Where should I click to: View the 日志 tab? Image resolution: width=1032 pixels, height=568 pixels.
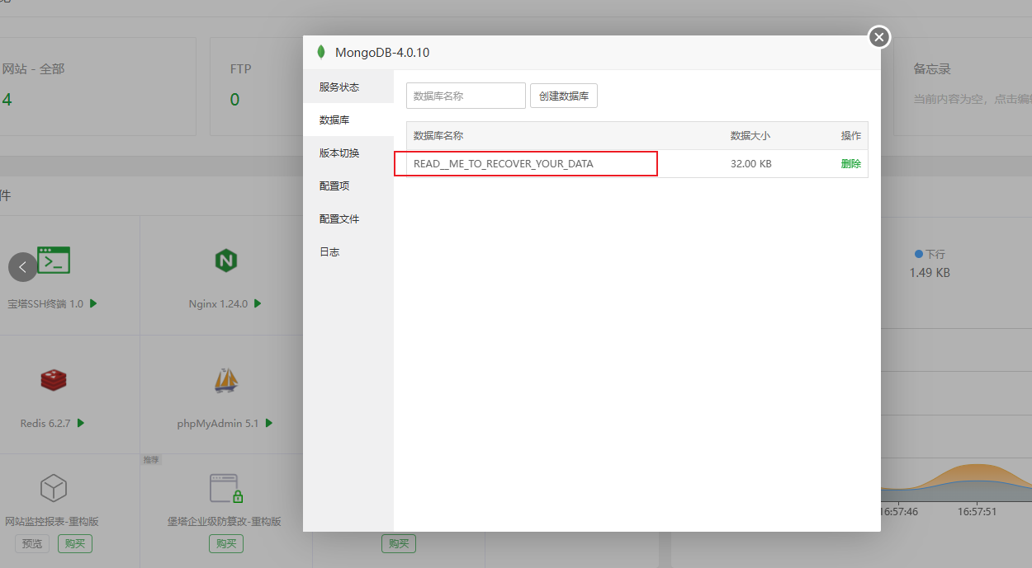click(x=348, y=251)
